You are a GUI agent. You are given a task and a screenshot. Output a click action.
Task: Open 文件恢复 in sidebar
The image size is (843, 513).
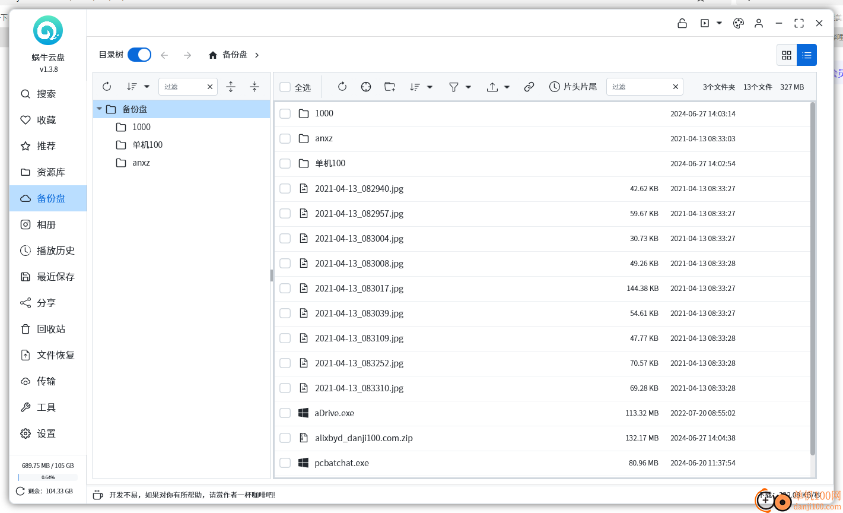[47, 355]
